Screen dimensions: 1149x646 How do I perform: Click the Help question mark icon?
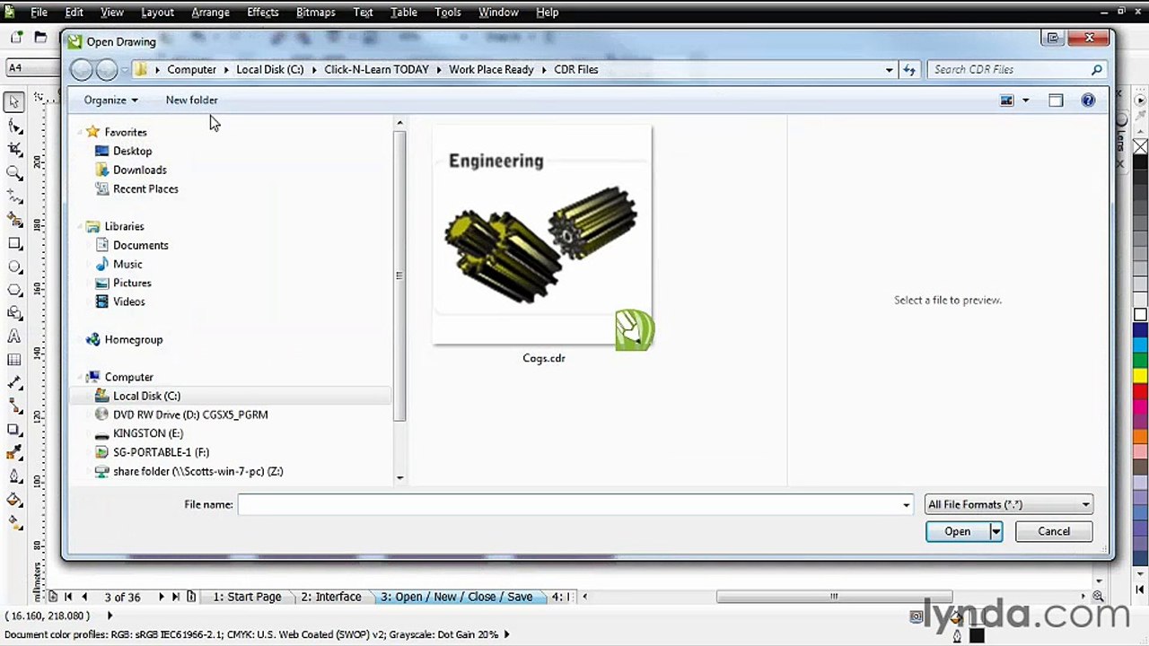tap(1088, 100)
